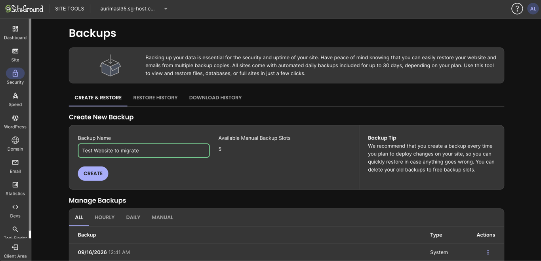Open the Speed rocket icon
541x261 pixels.
point(15,96)
